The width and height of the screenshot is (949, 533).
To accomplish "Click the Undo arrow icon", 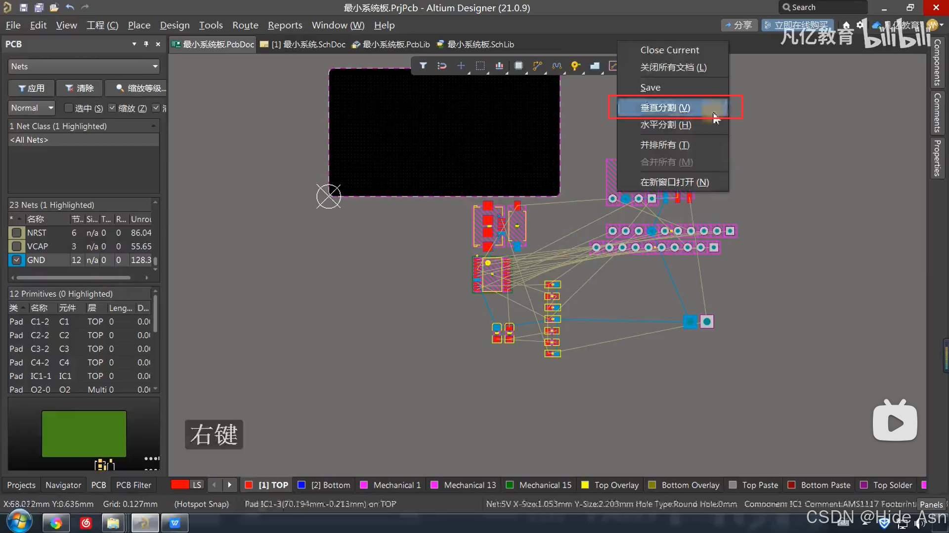I will click(x=70, y=7).
